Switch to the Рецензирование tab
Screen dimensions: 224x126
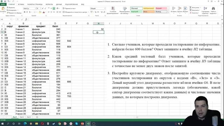point(71,5)
